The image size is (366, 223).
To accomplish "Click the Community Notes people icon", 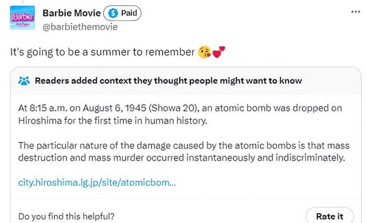I will (x=23, y=81).
